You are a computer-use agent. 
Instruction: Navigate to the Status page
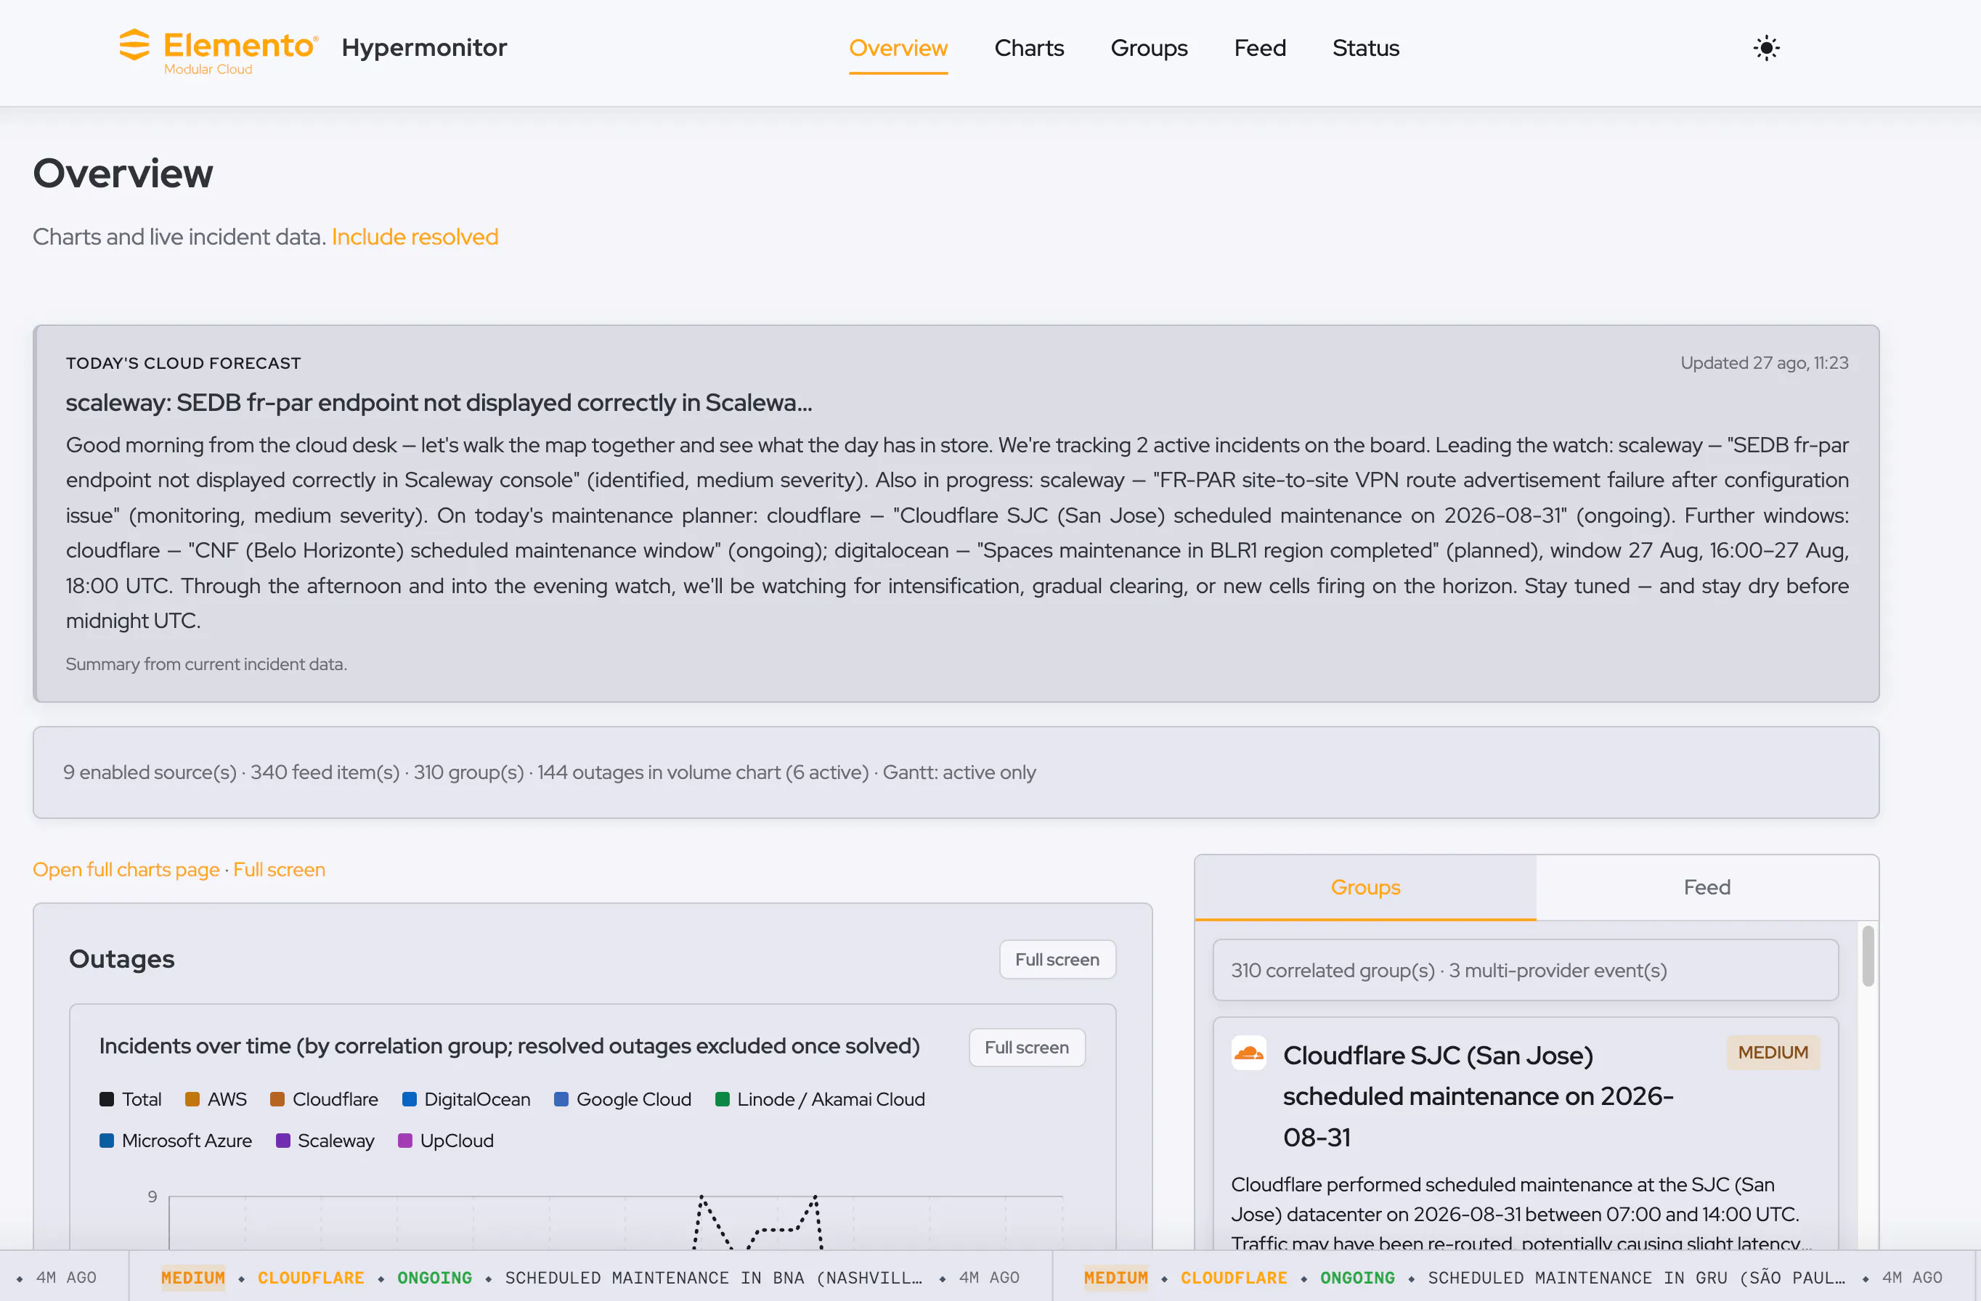1365,48
